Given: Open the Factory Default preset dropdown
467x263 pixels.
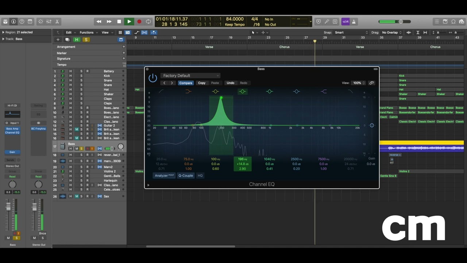Looking at the screenshot, I should [190, 76].
